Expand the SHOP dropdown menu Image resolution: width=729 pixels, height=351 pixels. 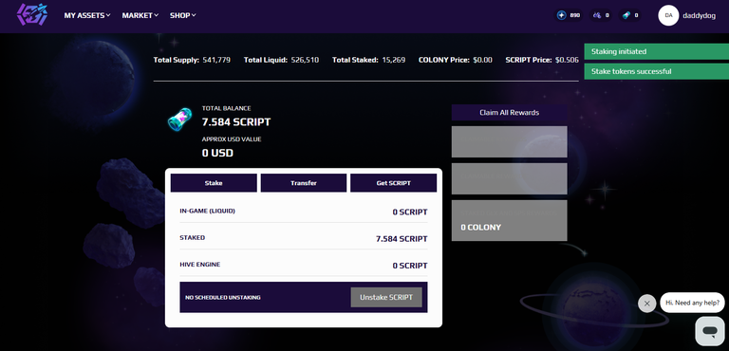[x=182, y=15]
